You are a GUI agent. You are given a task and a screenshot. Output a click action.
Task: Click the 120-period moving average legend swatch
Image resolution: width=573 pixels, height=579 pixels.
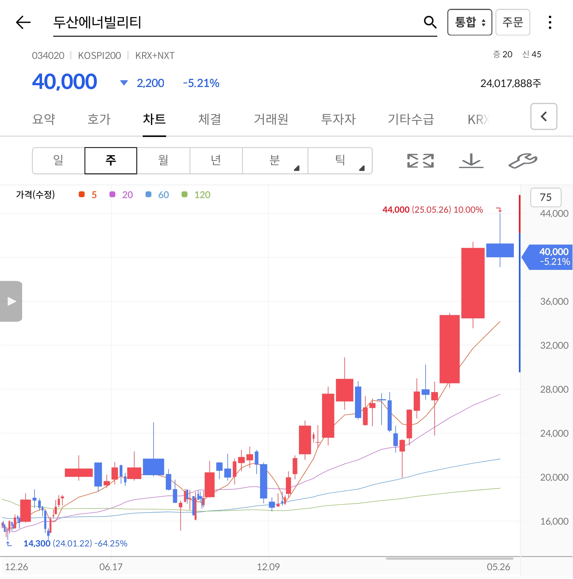184,194
